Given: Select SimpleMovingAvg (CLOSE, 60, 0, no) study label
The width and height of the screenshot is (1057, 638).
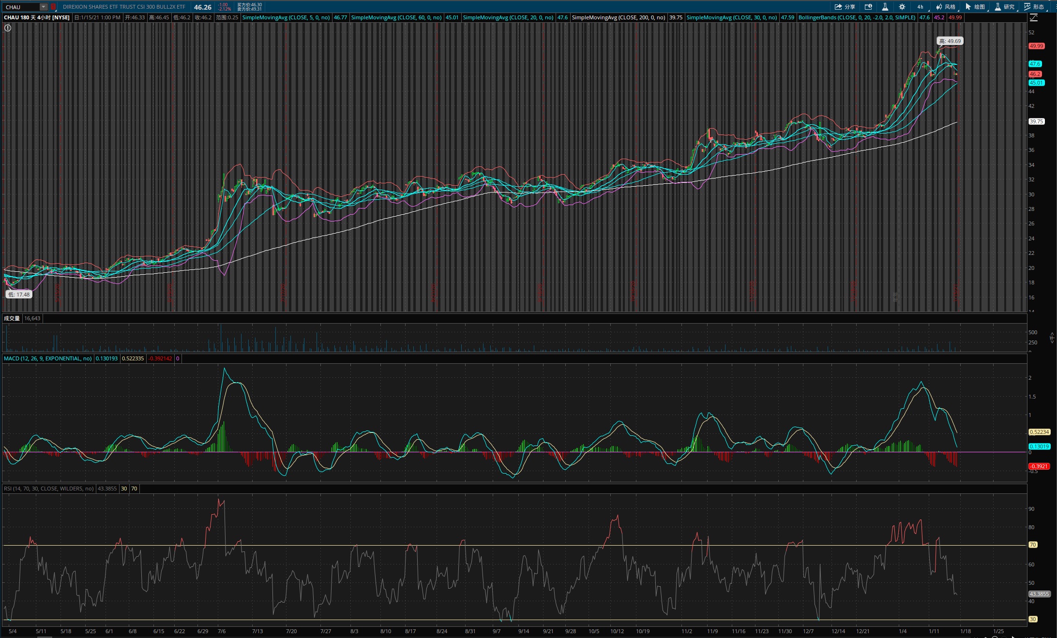Looking at the screenshot, I should click(x=396, y=17).
